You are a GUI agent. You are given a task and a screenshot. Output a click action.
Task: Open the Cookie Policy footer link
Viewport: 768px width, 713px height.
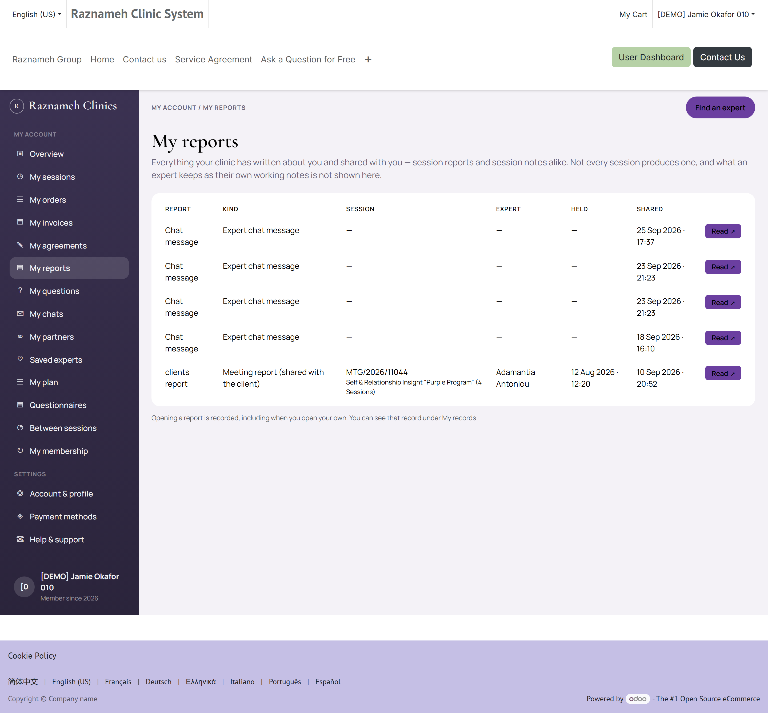pyautogui.click(x=32, y=656)
